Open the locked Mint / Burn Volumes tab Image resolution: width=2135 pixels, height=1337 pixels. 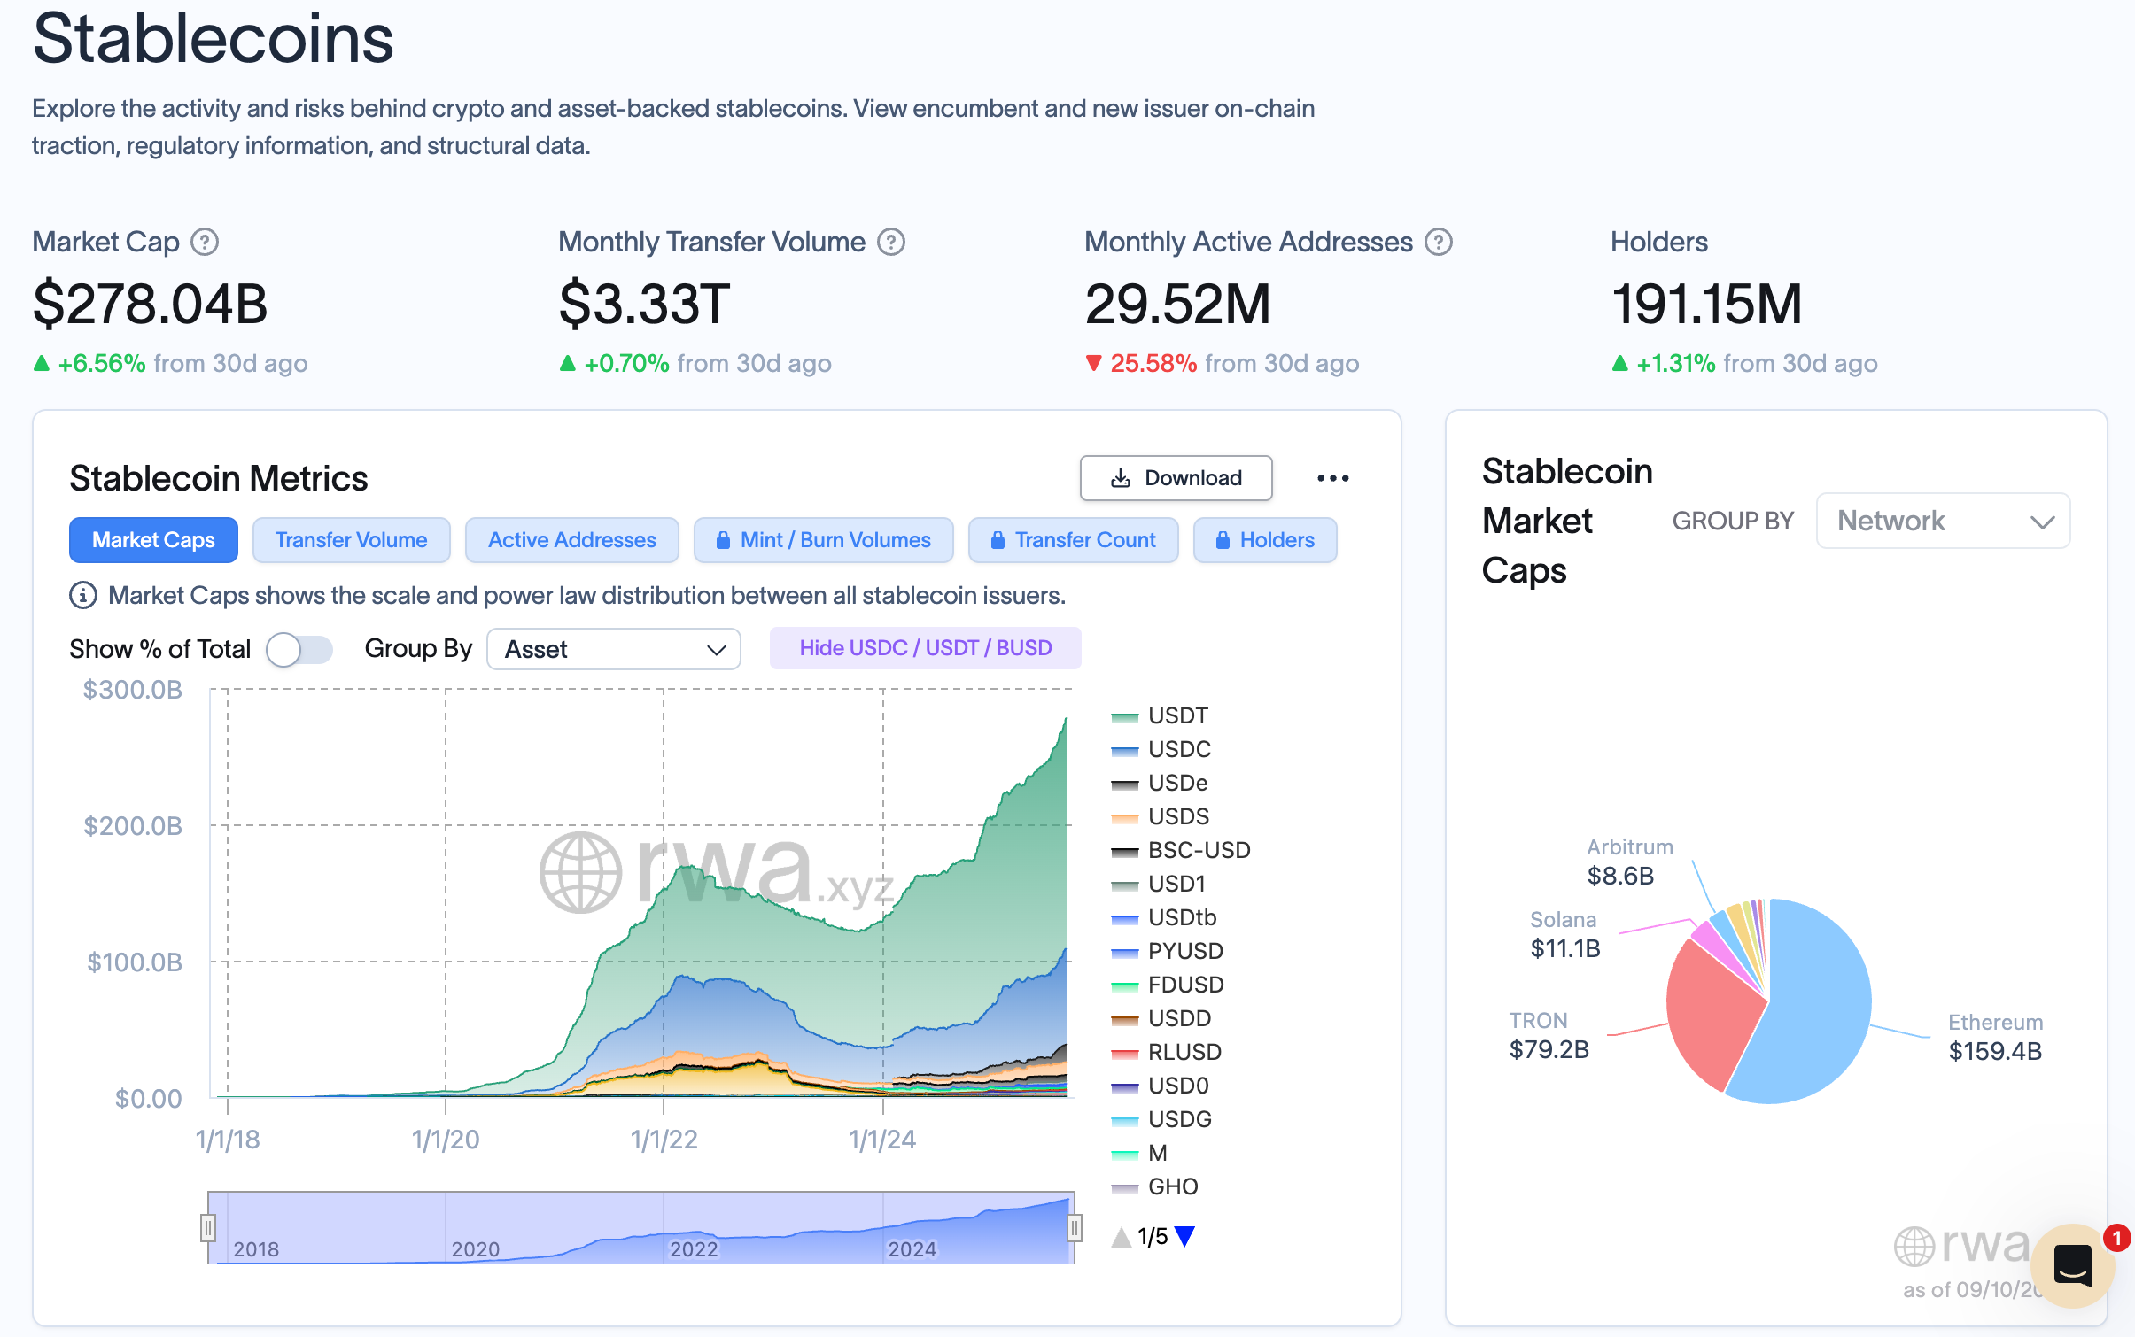click(x=823, y=540)
